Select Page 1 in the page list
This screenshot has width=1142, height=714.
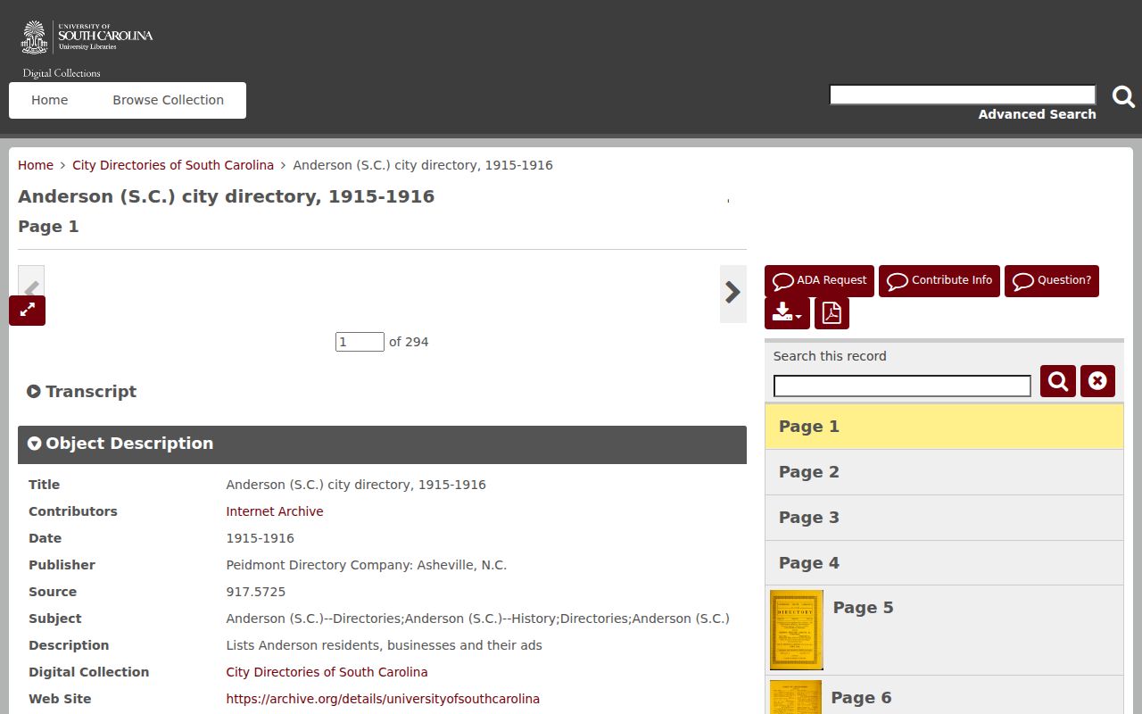[x=944, y=427]
